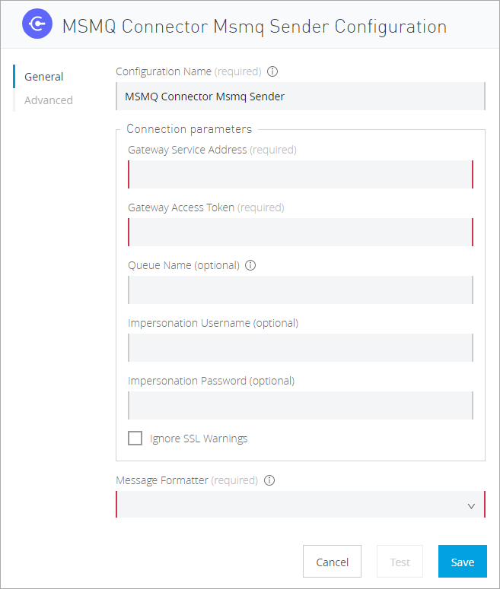Click info icon beside Queue Name
500x589 pixels.
pyautogui.click(x=251, y=265)
